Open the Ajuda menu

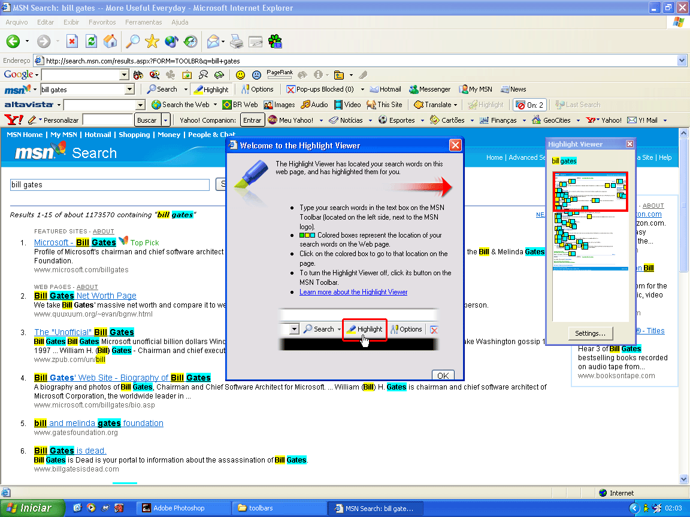coord(180,22)
